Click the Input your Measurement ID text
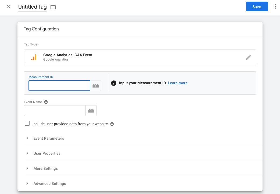280x194 pixels. pyautogui.click(x=143, y=83)
